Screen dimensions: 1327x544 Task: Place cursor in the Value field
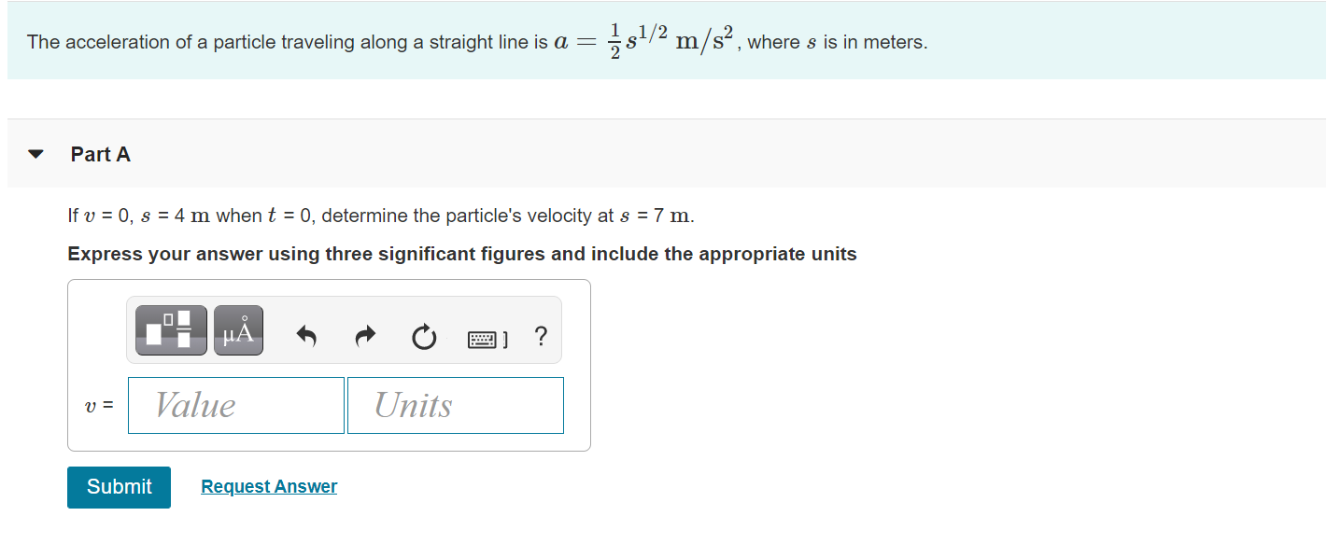pos(235,405)
